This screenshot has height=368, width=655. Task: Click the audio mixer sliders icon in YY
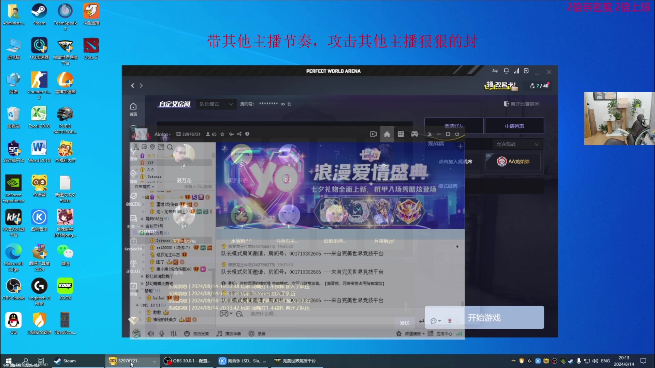(173, 334)
